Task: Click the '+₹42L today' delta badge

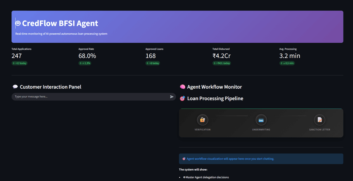Action: click(222, 63)
